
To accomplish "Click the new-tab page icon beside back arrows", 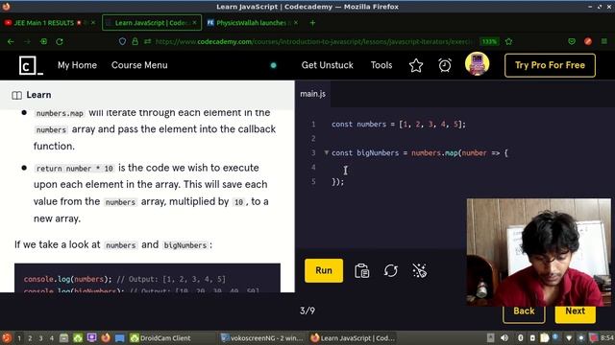I will 43,41.
